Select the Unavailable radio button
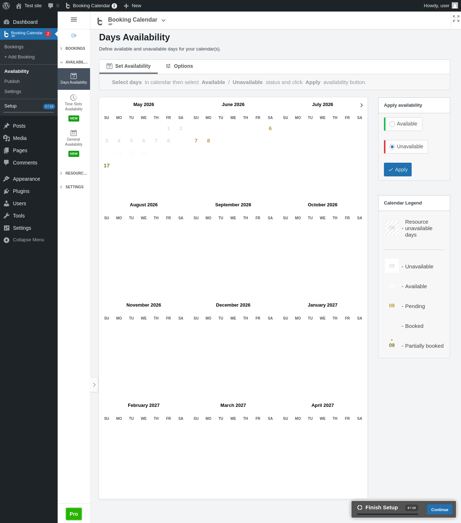 point(392,147)
